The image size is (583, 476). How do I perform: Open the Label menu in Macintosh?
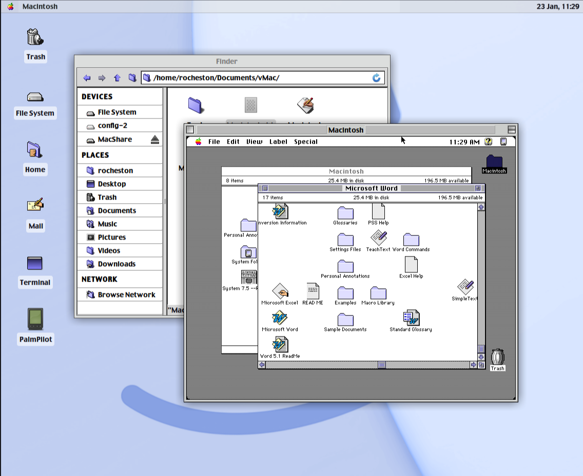278,142
